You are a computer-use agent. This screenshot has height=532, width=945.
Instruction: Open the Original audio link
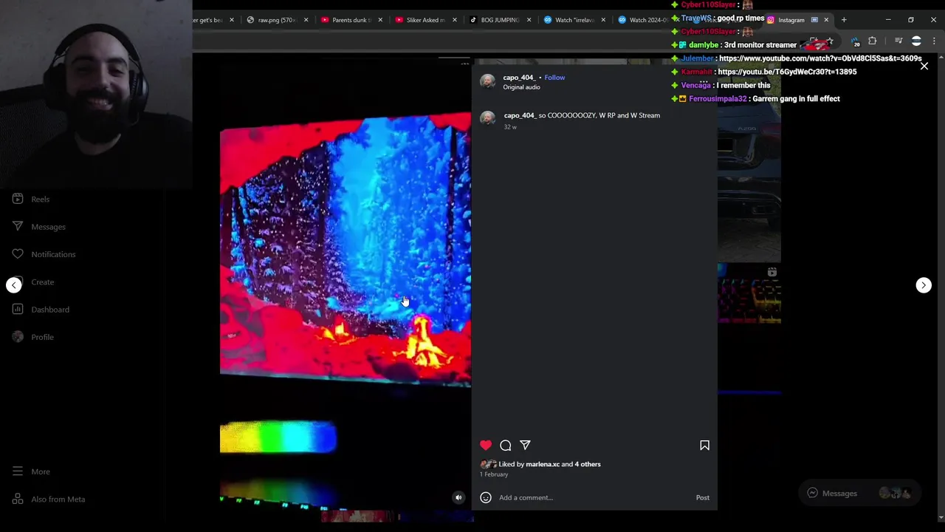tap(521, 87)
